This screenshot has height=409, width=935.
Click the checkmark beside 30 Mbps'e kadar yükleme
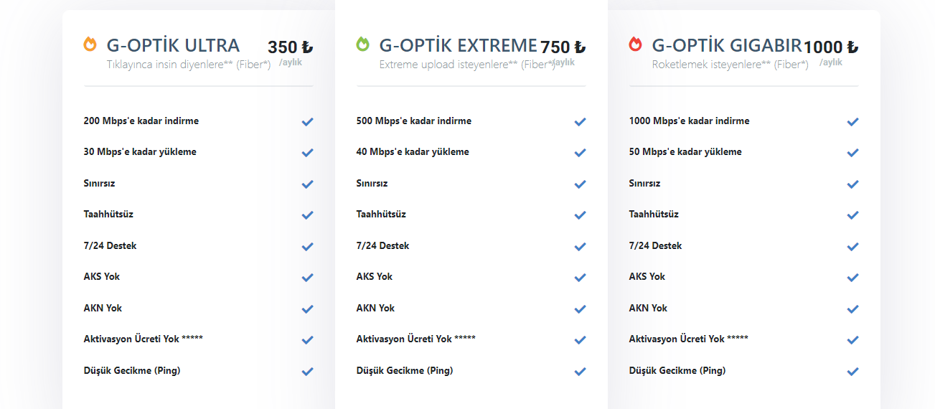point(307,153)
